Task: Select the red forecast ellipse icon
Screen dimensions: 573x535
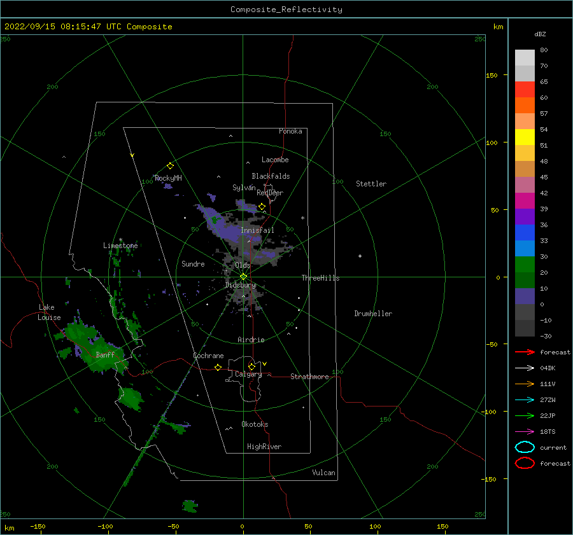Action: tap(525, 463)
